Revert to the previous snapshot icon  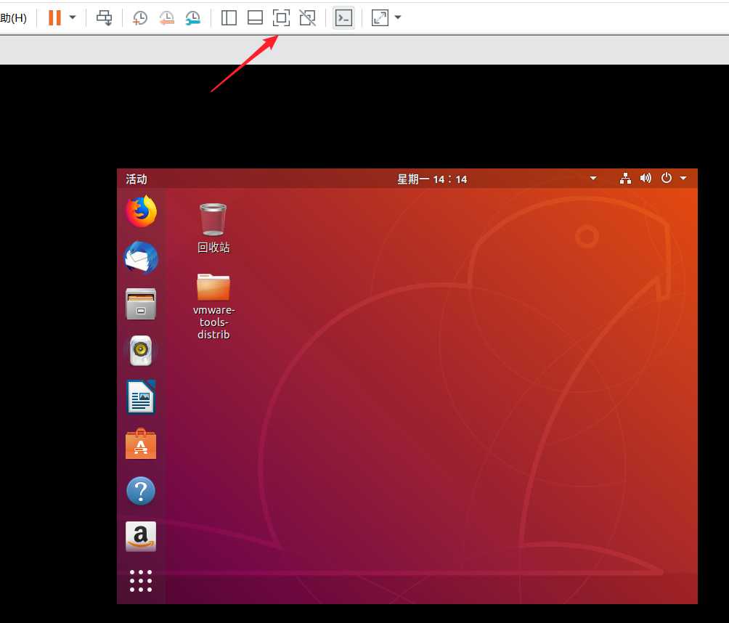[166, 18]
